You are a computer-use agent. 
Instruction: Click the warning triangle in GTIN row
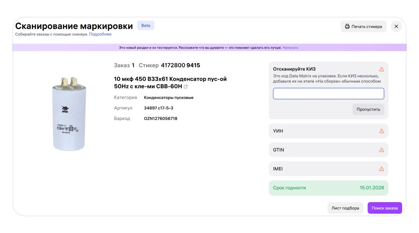381,150
